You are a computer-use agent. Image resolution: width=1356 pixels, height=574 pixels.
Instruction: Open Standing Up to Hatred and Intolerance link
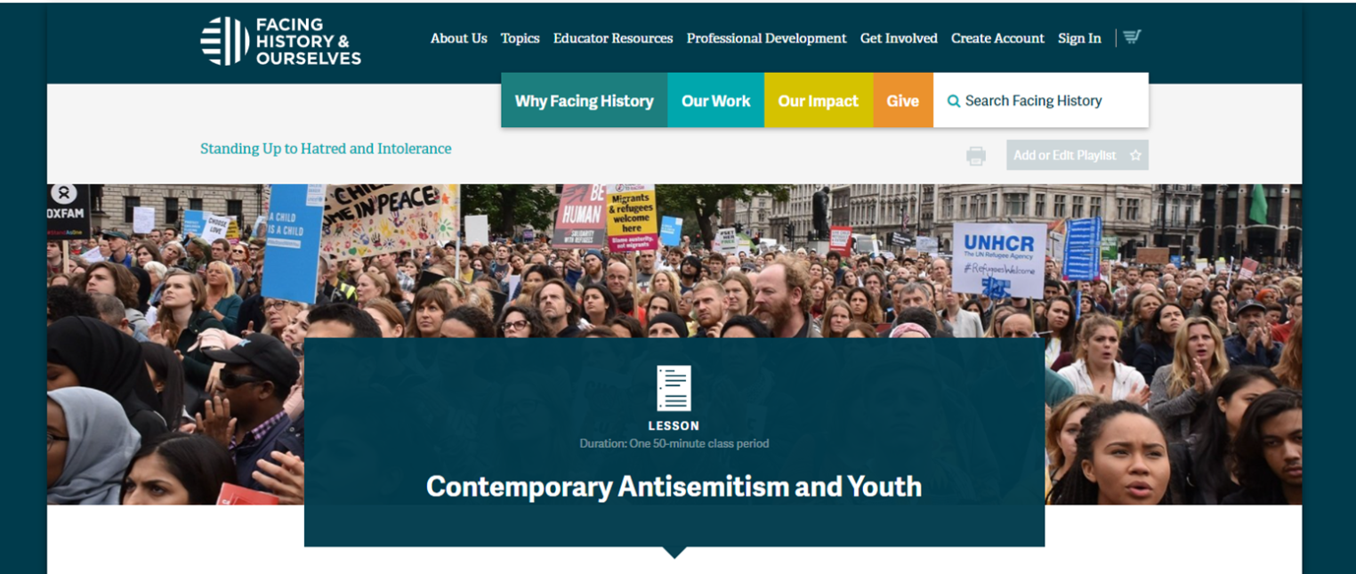(326, 149)
